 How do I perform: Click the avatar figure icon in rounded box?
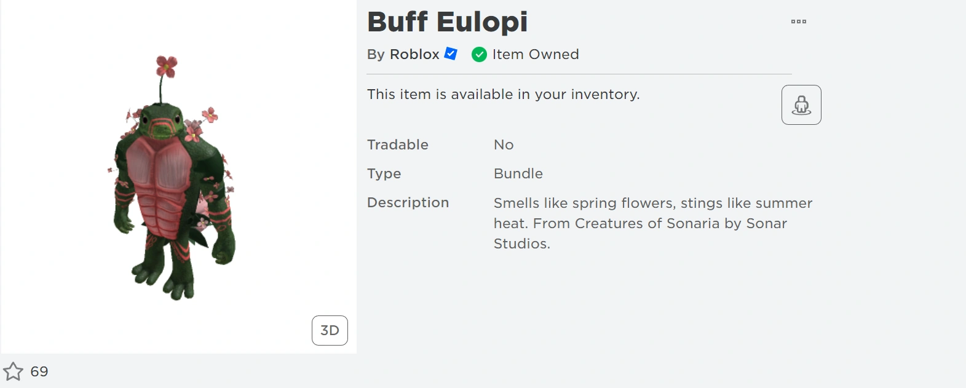pos(801,105)
